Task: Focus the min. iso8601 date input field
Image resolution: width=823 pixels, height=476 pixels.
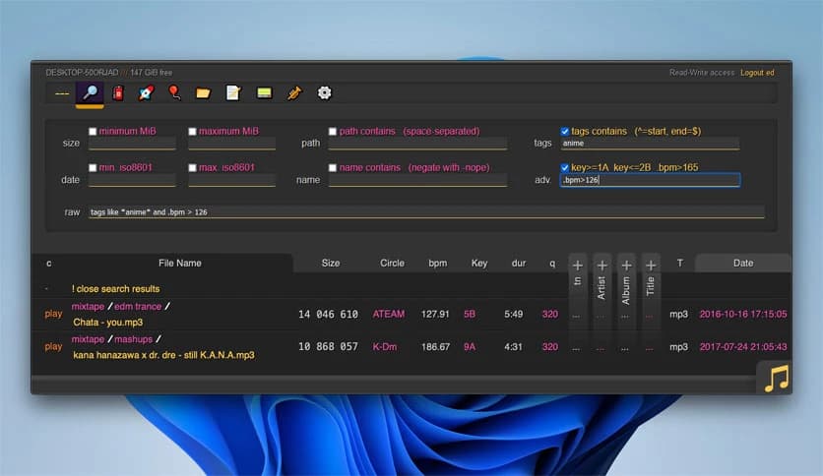Action: coord(132,180)
